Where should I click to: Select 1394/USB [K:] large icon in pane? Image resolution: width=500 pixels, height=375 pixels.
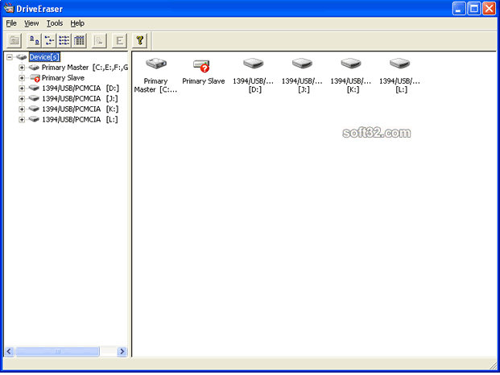351,64
